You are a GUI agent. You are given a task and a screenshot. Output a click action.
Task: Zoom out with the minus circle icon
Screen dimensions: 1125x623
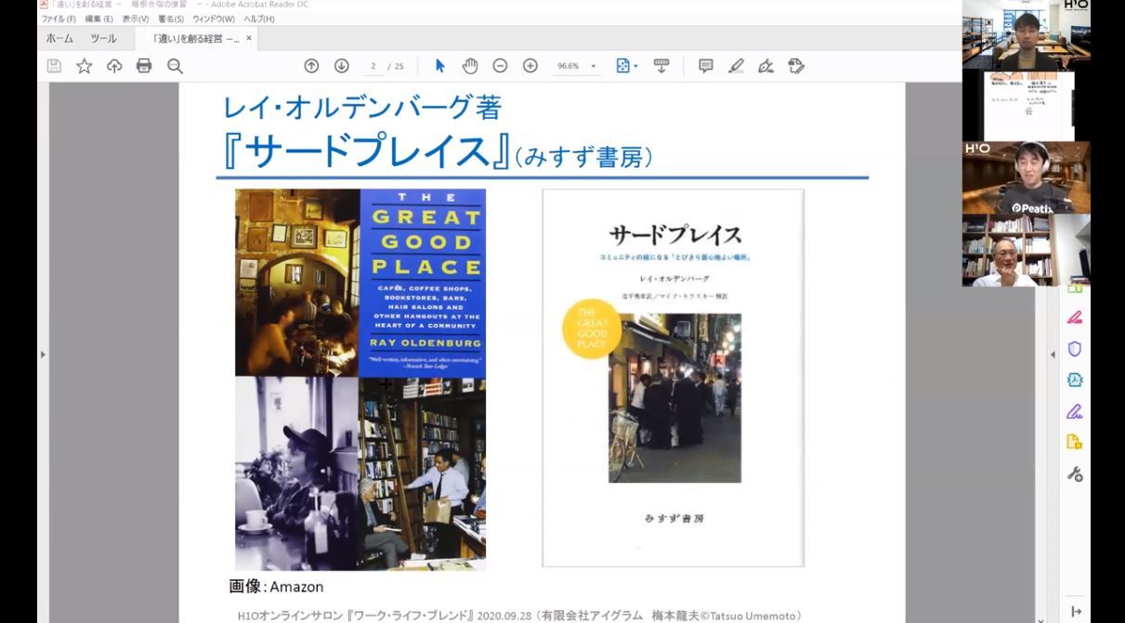(x=500, y=66)
